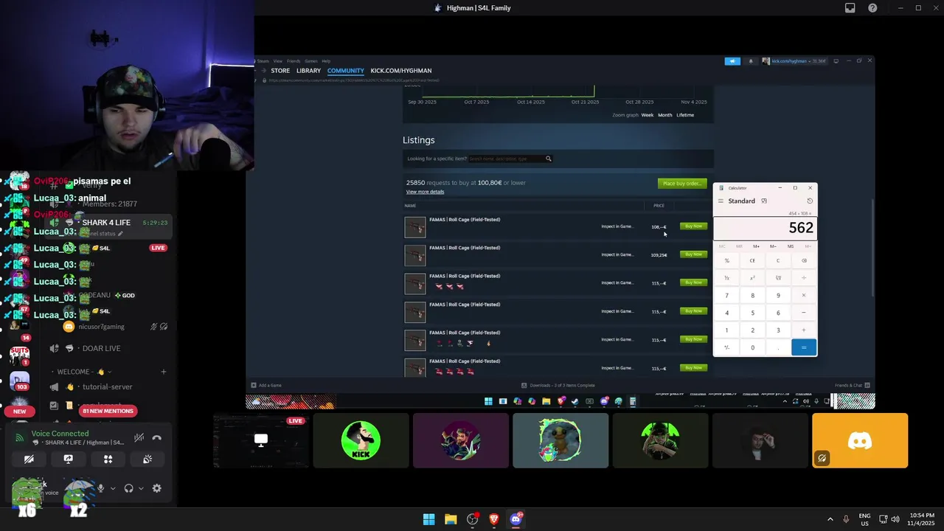Image resolution: width=944 pixels, height=531 pixels.
Task: Click the Calculator M+ memory key
Action: [756, 246]
